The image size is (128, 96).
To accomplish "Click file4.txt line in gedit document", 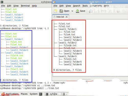I will click(69, 35).
